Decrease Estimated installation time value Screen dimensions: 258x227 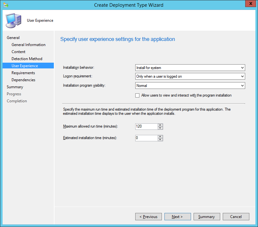(x=160, y=139)
